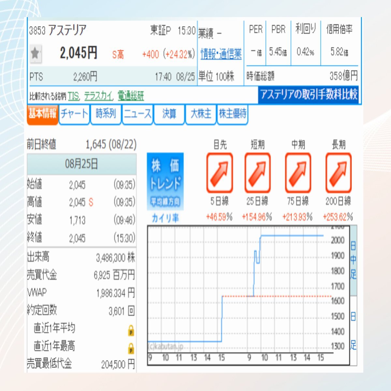Screen dimensions: 391x391
Task: Click the 売買最低代金 value 204,500 円
Action: coord(118,364)
